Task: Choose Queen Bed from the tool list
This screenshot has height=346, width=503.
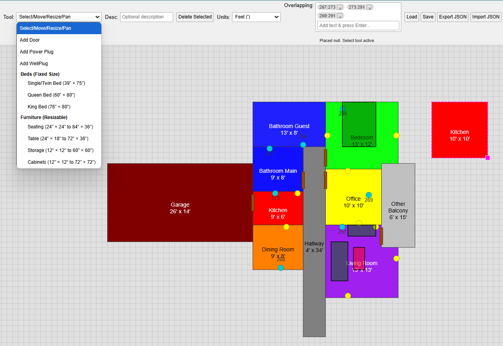Action: (x=51, y=95)
